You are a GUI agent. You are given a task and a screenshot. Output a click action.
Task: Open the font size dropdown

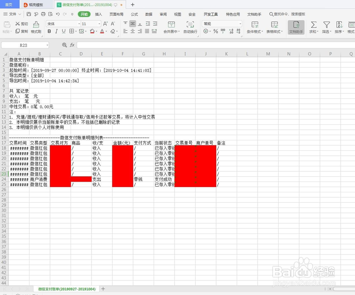click(99, 24)
